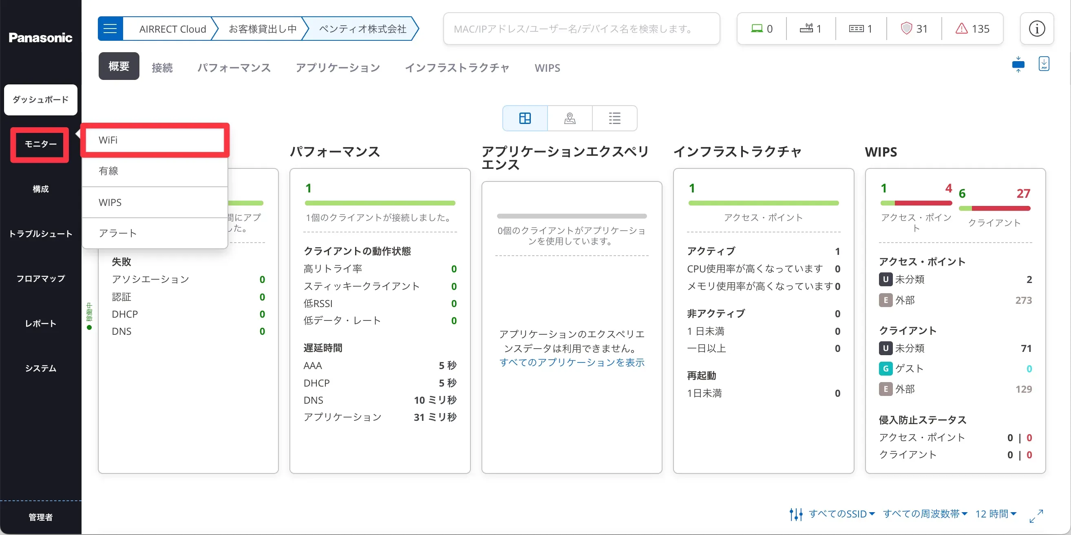Click the shield icon showing 31
The width and height of the screenshot is (1071, 535).
point(906,29)
